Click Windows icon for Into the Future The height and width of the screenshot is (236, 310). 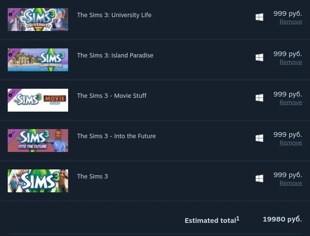pyautogui.click(x=259, y=138)
